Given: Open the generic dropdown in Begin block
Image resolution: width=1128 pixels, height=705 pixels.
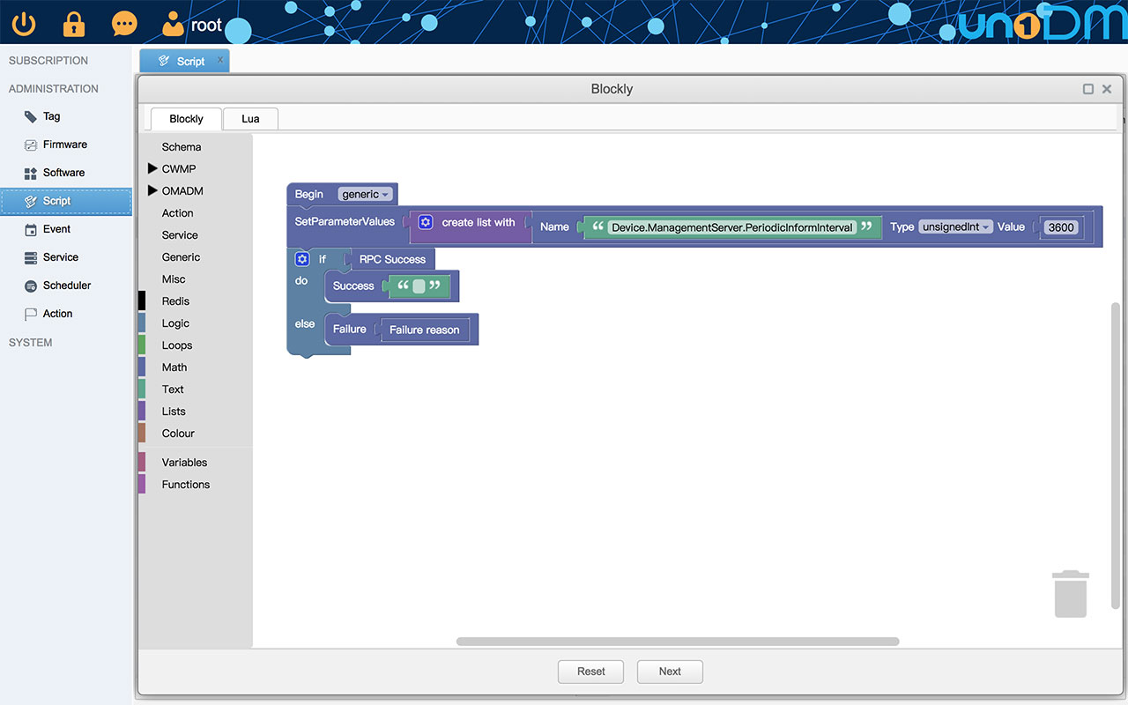Looking at the screenshot, I should (366, 195).
